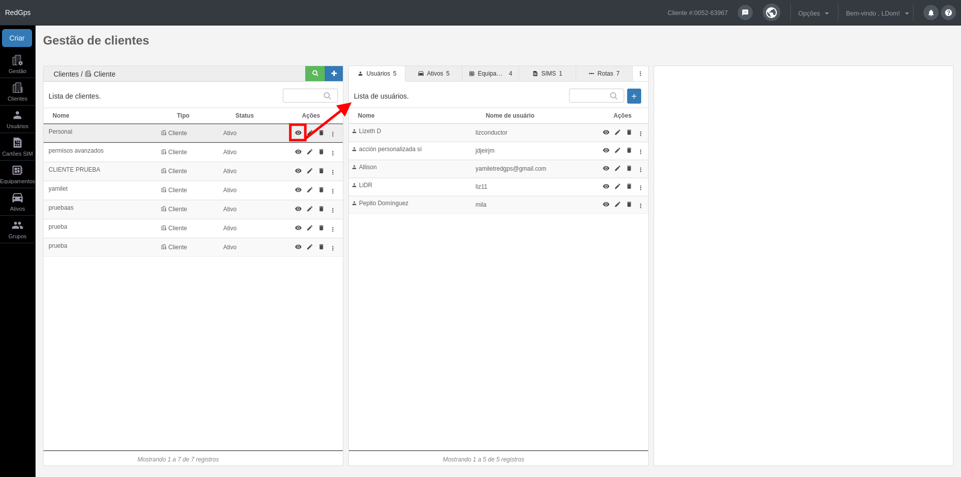The height and width of the screenshot is (477, 961).
Task: Add a new client with plus button
Action: click(x=334, y=74)
